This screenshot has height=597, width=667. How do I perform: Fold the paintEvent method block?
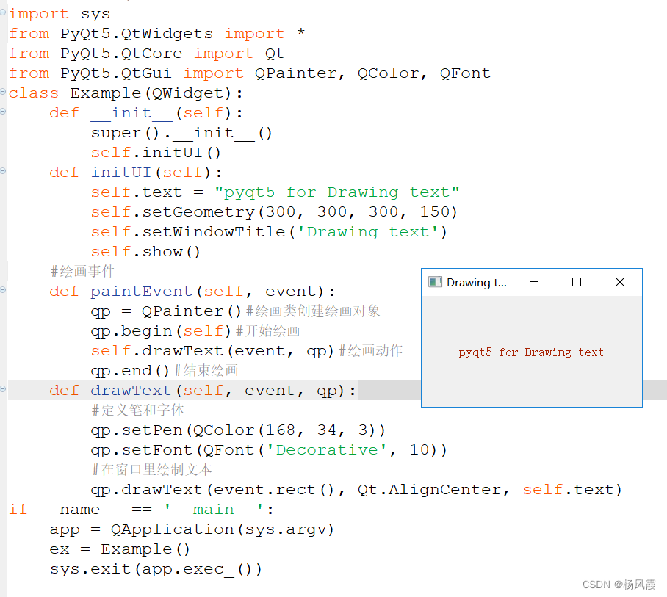(4, 291)
